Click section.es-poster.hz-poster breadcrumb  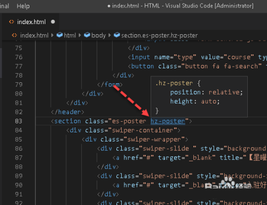159,35
